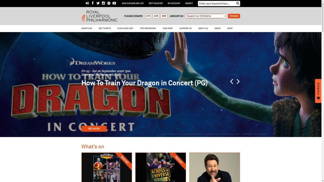Image resolution: width=324 pixels, height=182 pixels.
Task: Open the Plan Your Visit menu
Action: tap(125, 28)
